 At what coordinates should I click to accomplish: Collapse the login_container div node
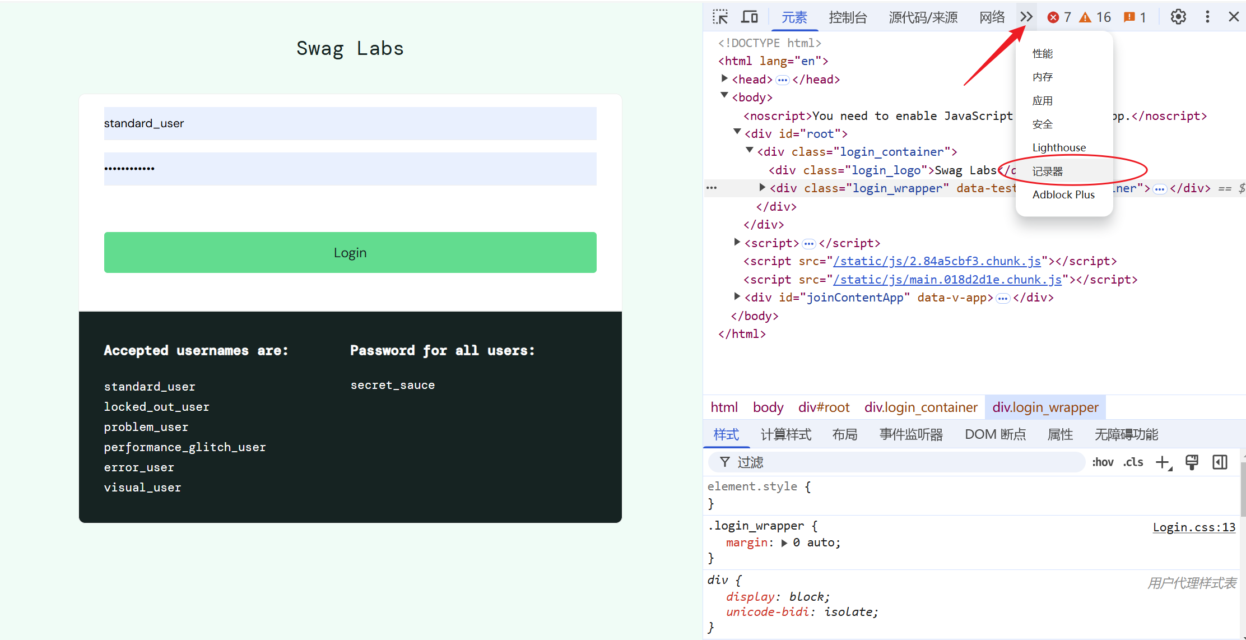pyautogui.click(x=750, y=150)
